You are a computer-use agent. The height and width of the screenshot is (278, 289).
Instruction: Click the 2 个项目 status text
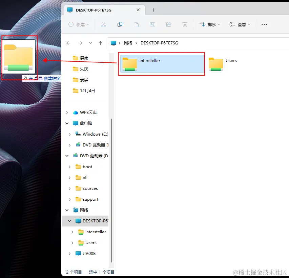click(x=74, y=272)
